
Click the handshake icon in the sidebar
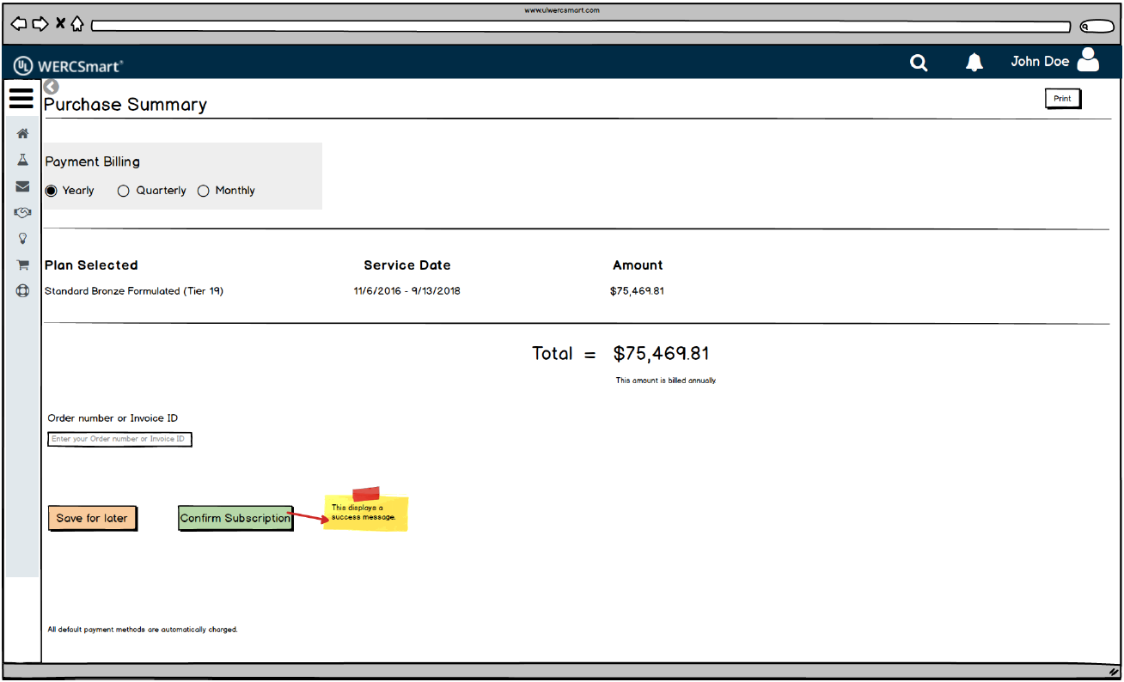tap(23, 213)
